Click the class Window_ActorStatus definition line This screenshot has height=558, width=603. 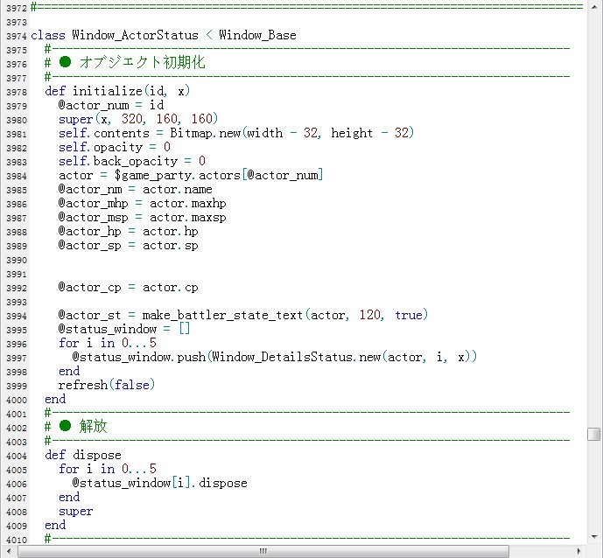pos(164,35)
